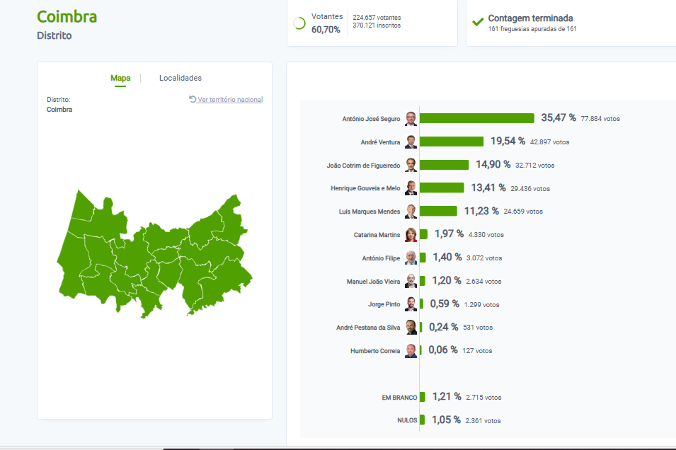Switch to the Localidades tab
Viewport: 676px width, 450px height.
[x=180, y=78]
